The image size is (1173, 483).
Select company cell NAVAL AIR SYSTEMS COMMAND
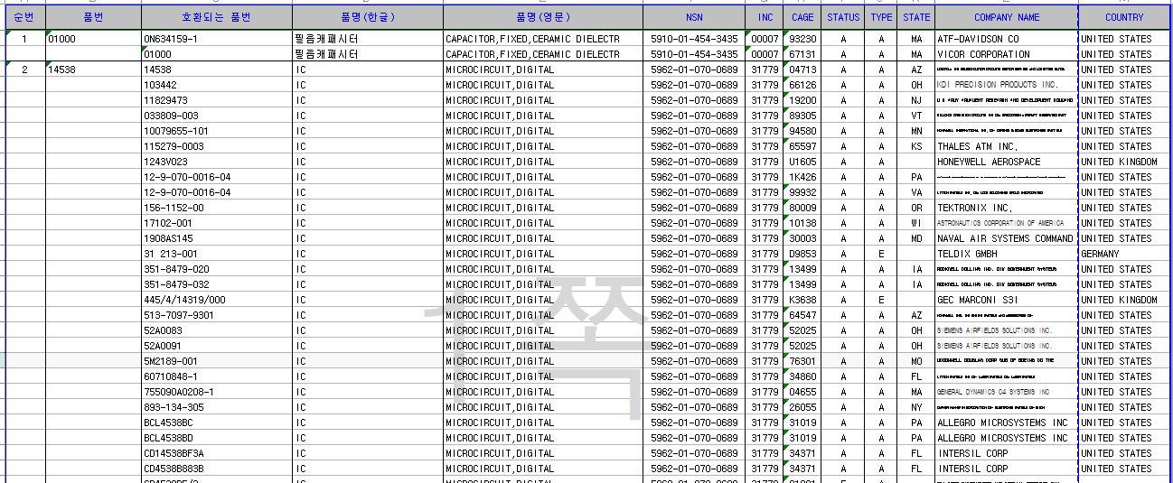1007,238
